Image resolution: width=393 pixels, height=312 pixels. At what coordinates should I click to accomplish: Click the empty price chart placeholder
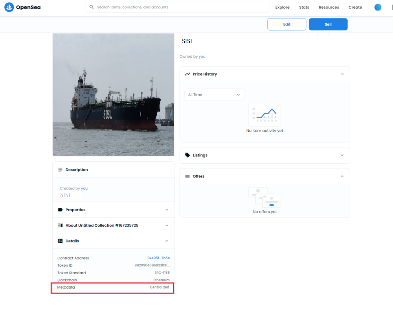coord(264,114)
